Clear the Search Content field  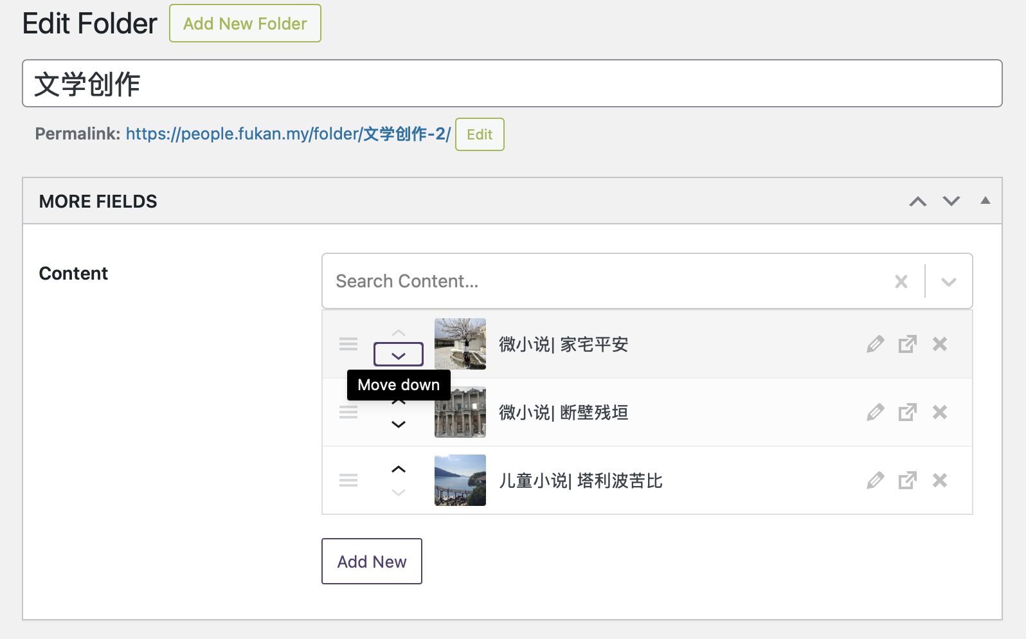(x=901, y=282)
